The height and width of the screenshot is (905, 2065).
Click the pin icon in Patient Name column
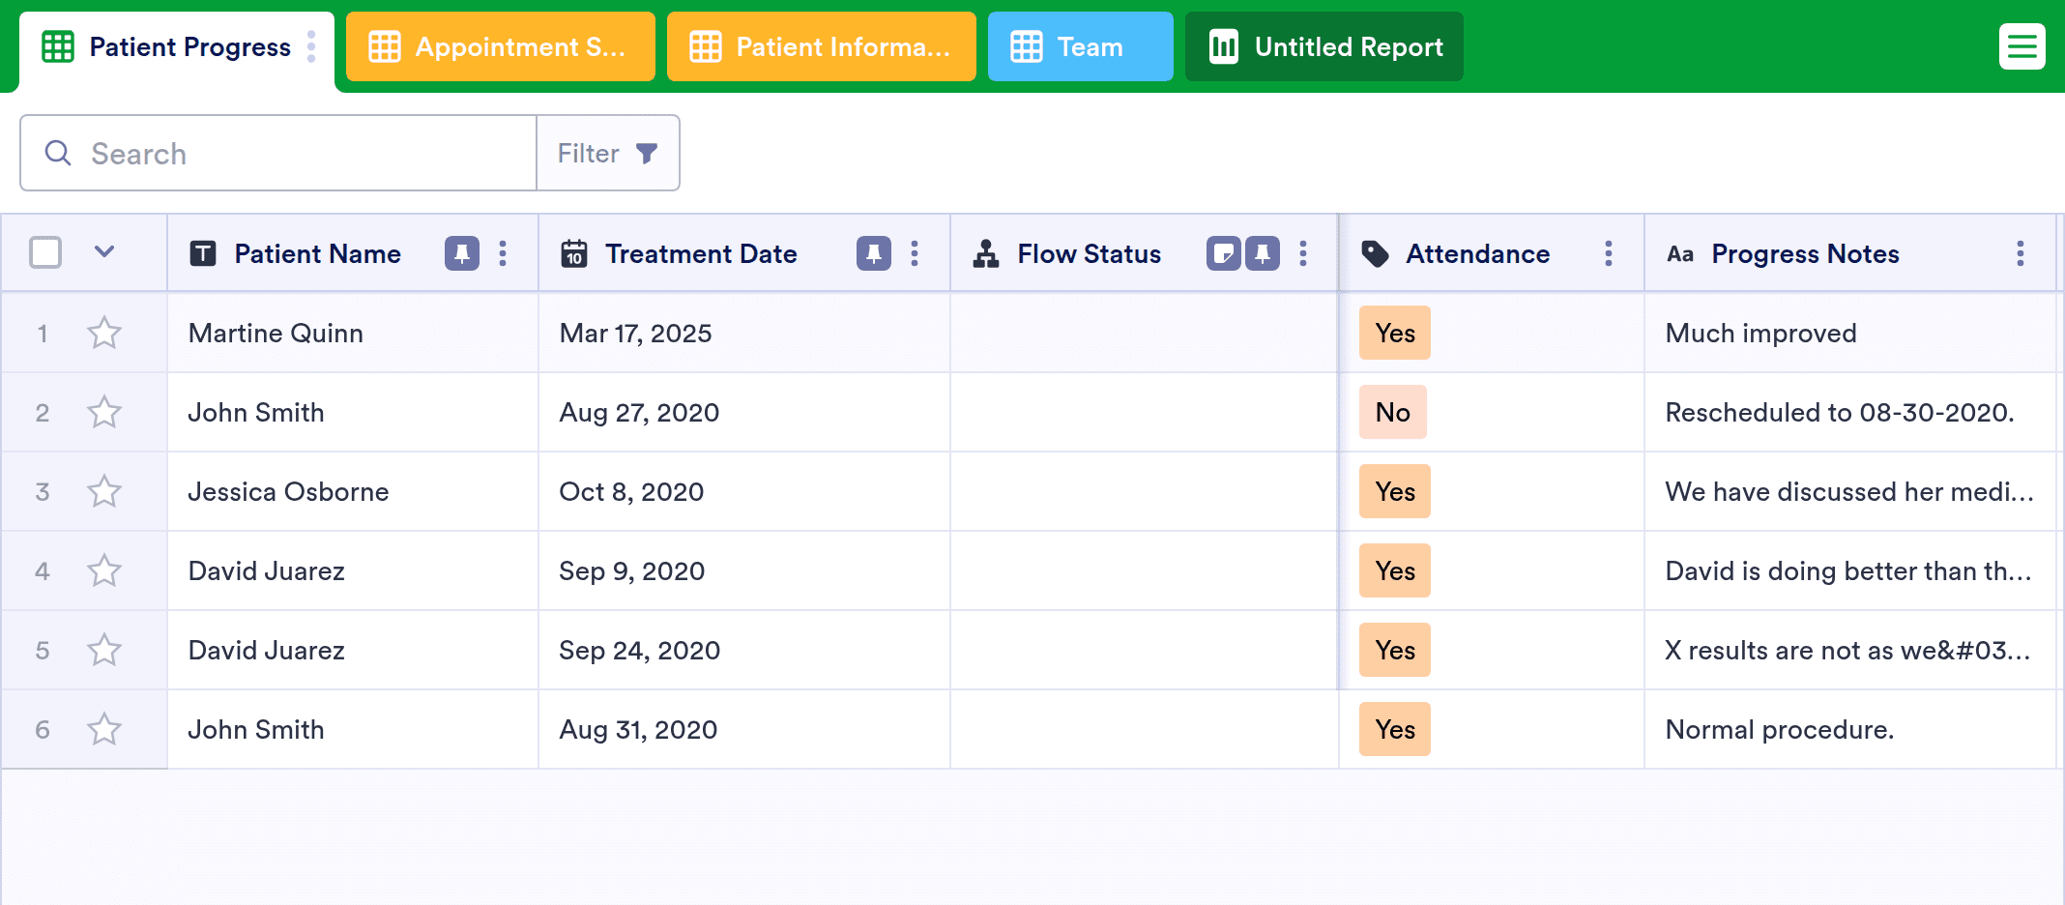click(462, 253)
